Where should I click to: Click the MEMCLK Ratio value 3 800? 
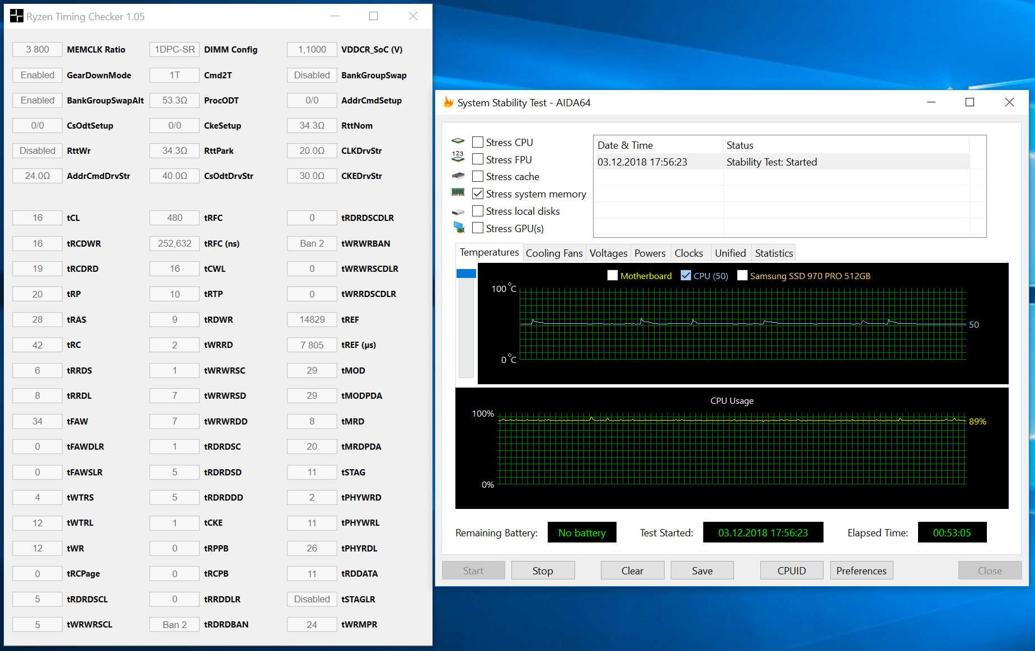[x=37, y=49]
